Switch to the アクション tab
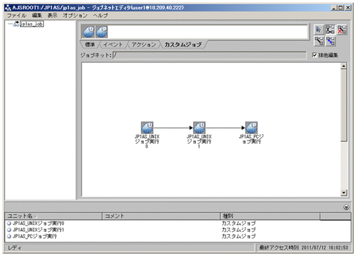The width and height of the screenshot is (356, 256). tap(143, 44)
